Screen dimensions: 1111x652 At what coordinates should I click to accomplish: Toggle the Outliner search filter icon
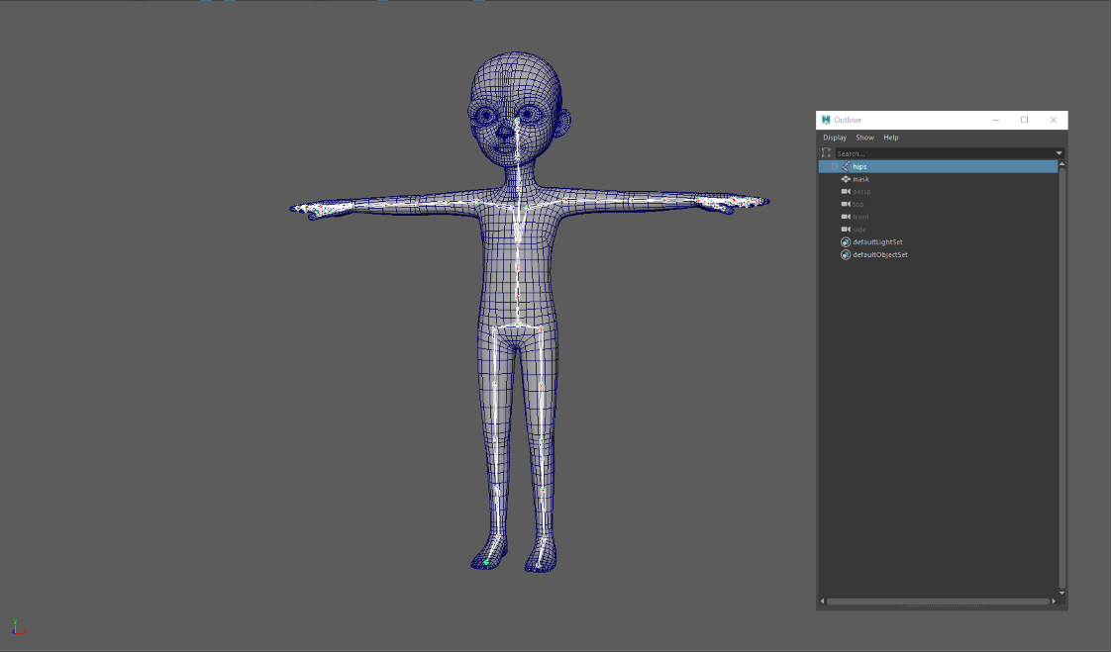(826, 153)
